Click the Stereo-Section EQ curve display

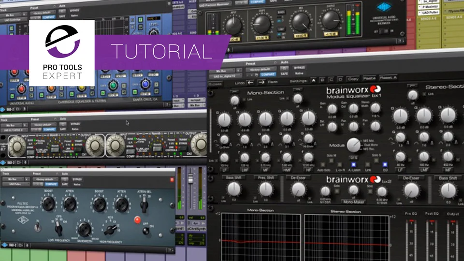[x=346, y=237]
